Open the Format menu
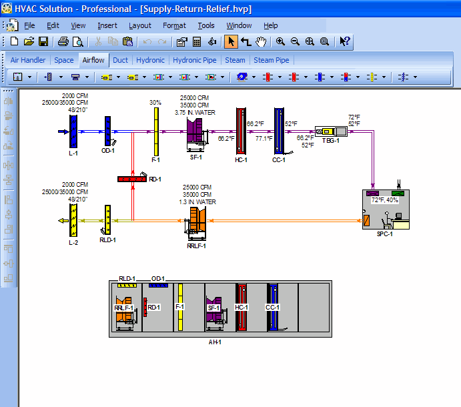Screen dimensions: 461x407 coord(174,25)
